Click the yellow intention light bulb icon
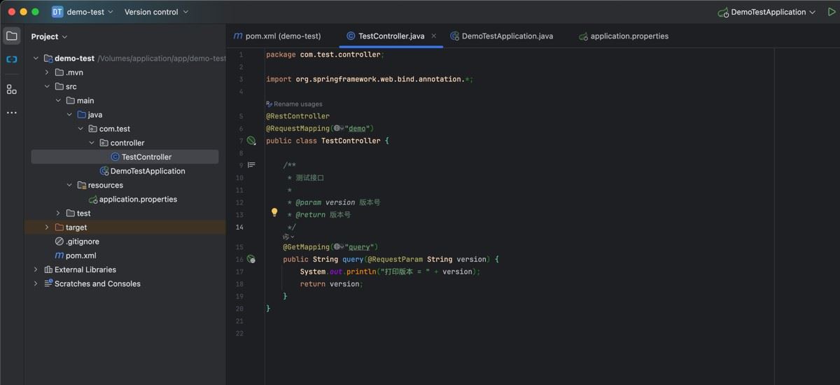Image resolution: width=840 pixels, height=385 pixels. click(274, 213)
